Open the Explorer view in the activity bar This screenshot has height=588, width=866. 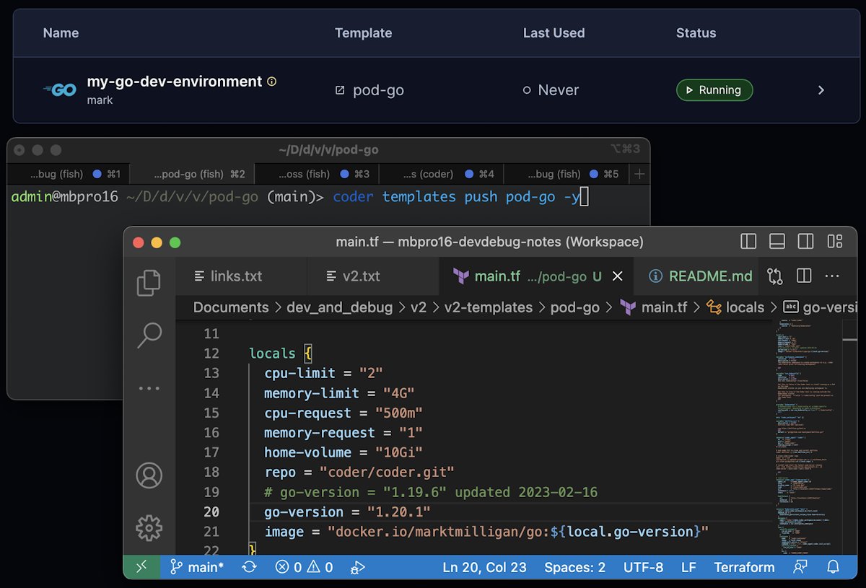(x=148, y=283)
